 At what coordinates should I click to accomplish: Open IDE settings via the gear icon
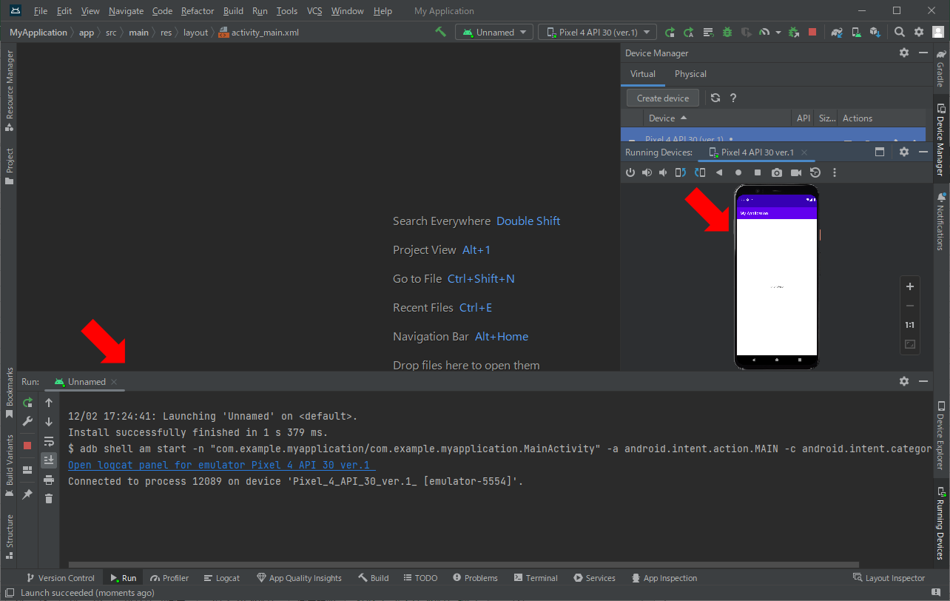tap(917, 32)
